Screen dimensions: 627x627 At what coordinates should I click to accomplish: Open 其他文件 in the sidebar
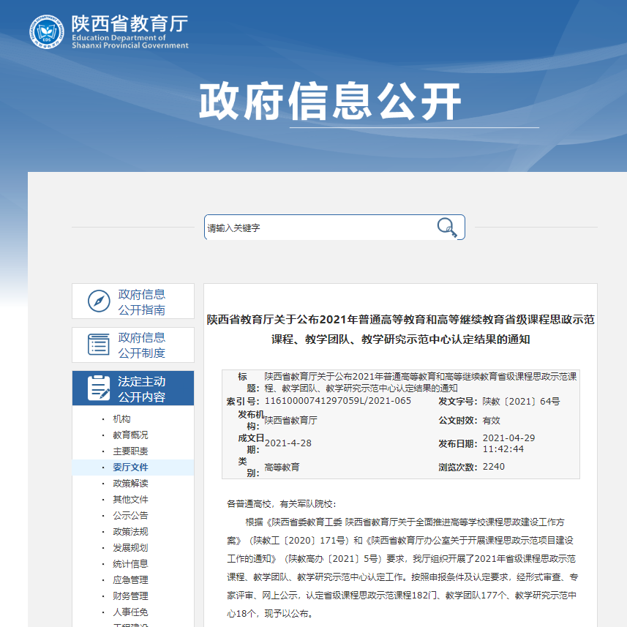[x=130, y=500]
